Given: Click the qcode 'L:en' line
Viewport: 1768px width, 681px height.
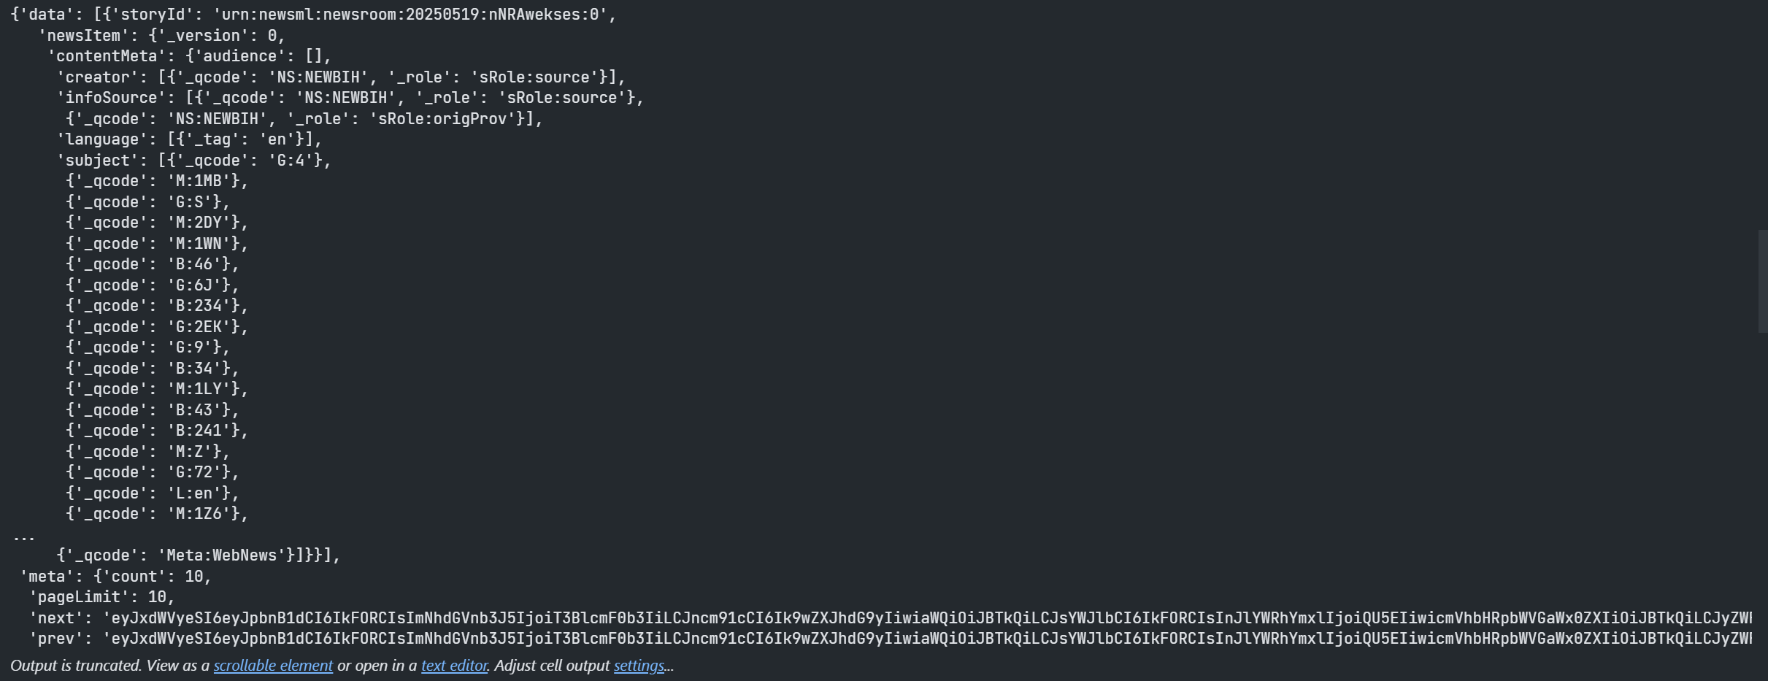Looking at the screenshot, I should click(x=153, y=493).
